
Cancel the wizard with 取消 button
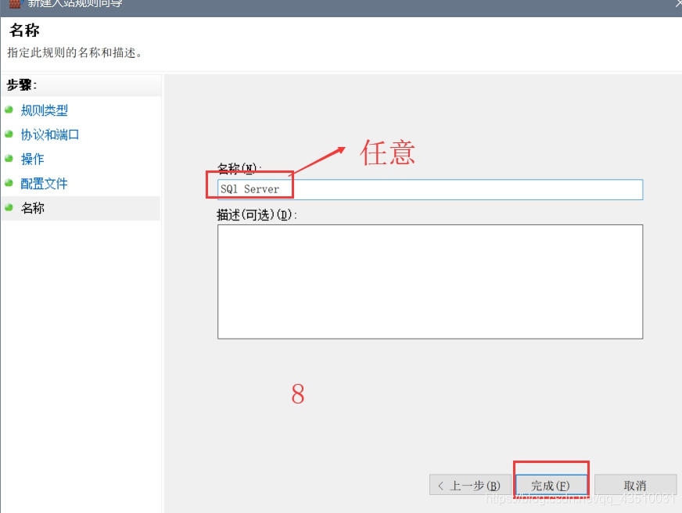(635, 485)
